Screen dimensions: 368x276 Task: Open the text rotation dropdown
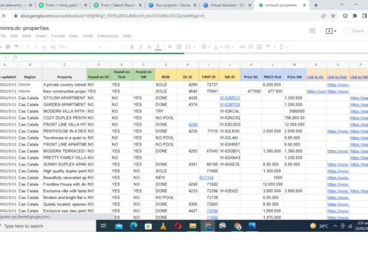click(x=229, y=47)
